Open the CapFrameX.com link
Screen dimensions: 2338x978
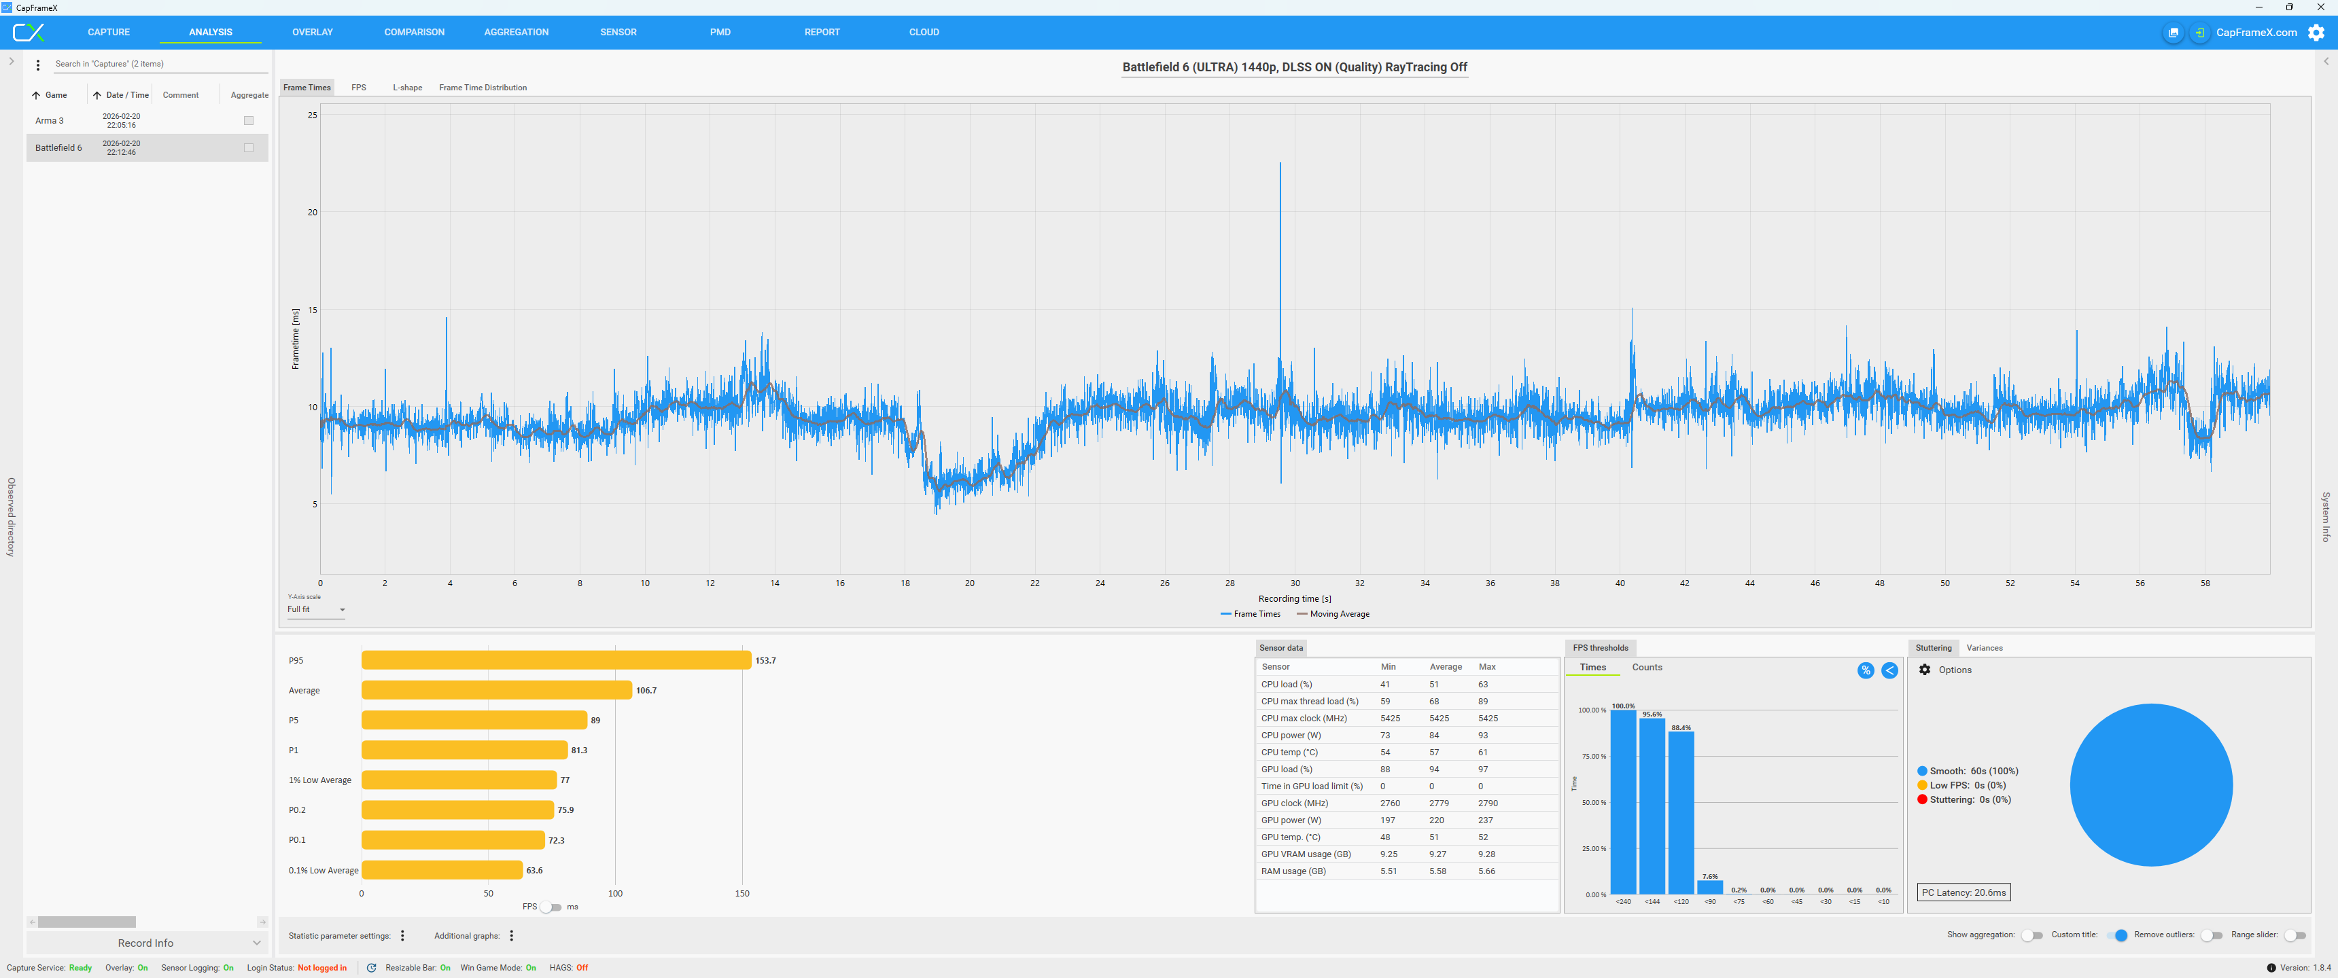pos(2256,33)
